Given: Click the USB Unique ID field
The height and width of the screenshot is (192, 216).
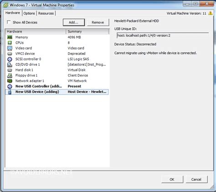Looking at the screenshot, I should pos(163,36).
